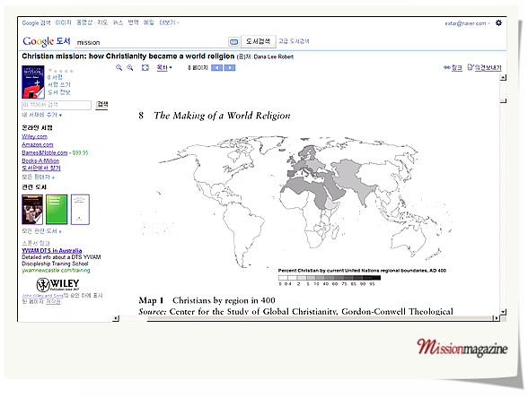528x398 pixels.
Task: Open the YWAM DTS in Australia link
Action: tap(52, 250)
